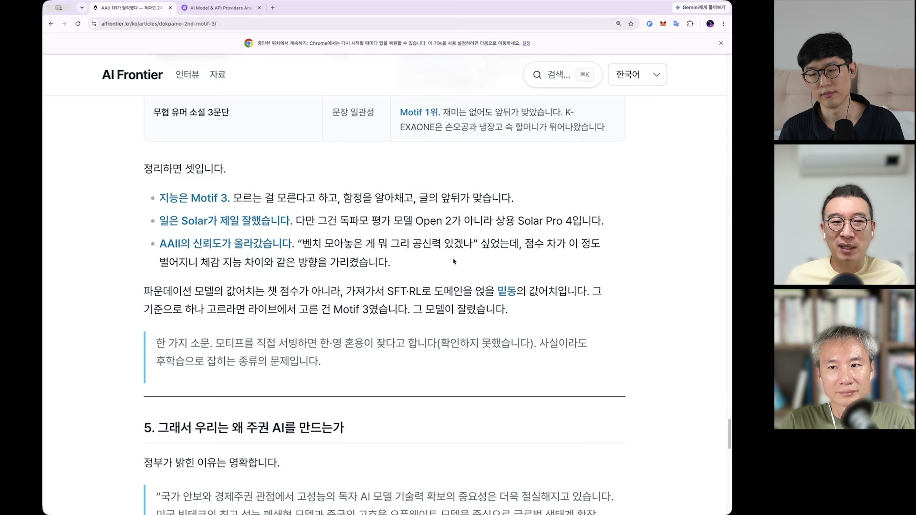Switch to the AI Model & API Providers tab
Image resolution: width=916 pixels, height=515 pixels.
(x=221, y=8)
